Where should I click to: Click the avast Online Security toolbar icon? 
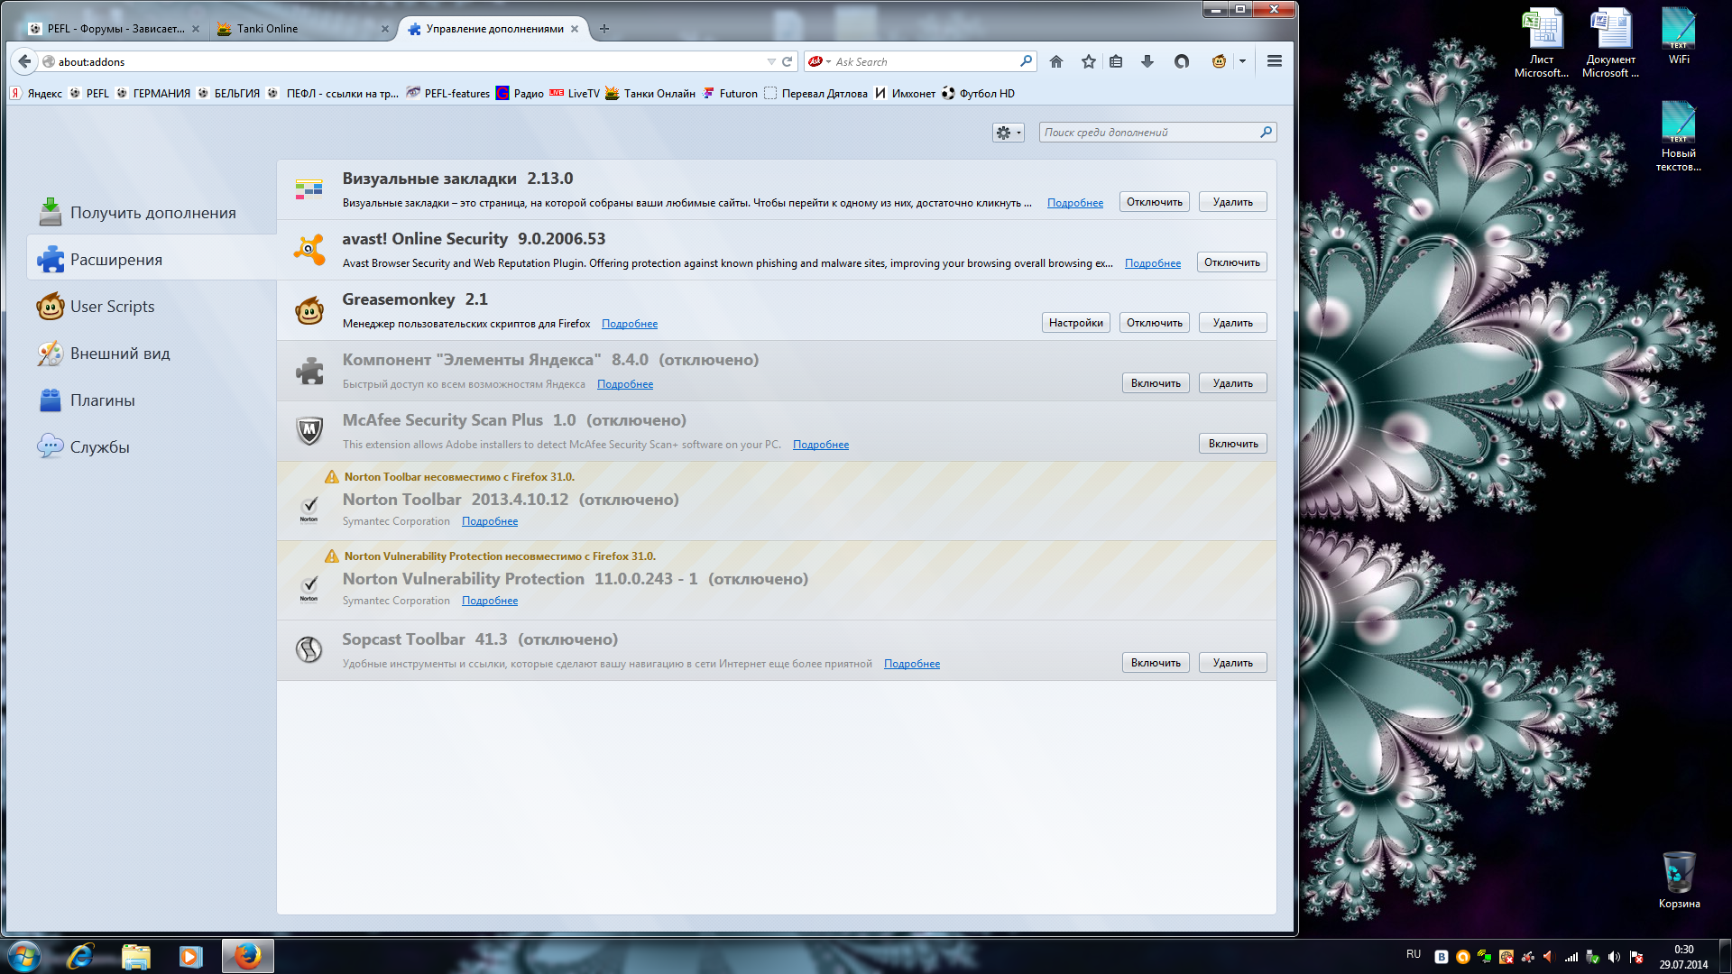pos(1182,61)
